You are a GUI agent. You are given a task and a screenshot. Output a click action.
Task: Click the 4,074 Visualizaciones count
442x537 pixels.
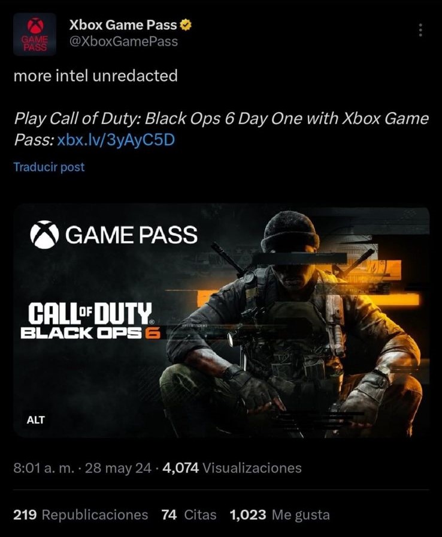(232, 468)
